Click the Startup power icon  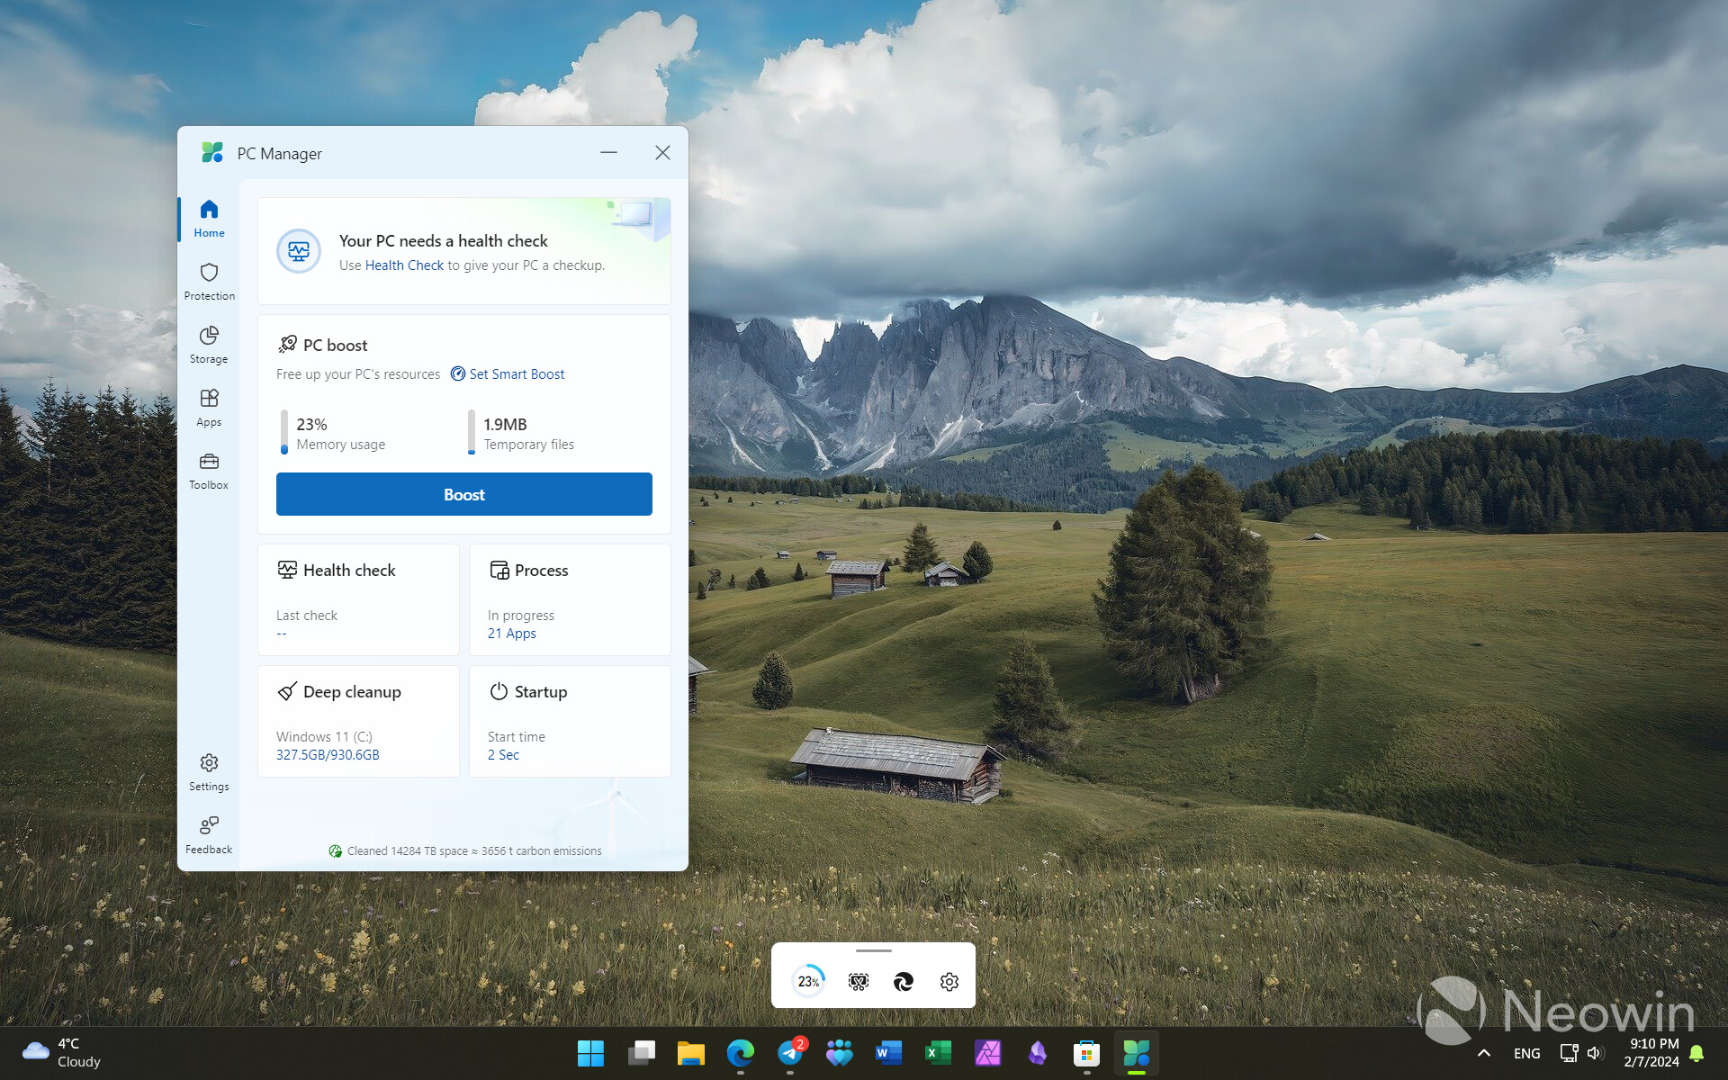click(499, 691)
